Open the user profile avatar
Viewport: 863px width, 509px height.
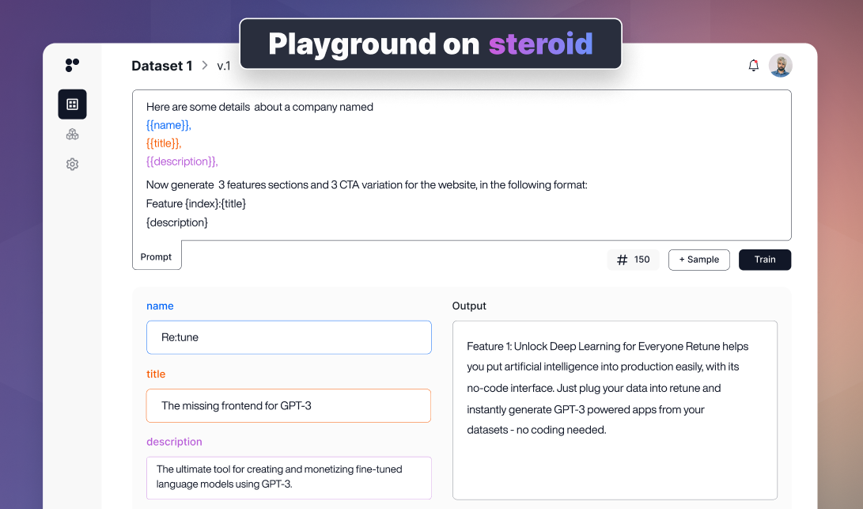[780, 66]
